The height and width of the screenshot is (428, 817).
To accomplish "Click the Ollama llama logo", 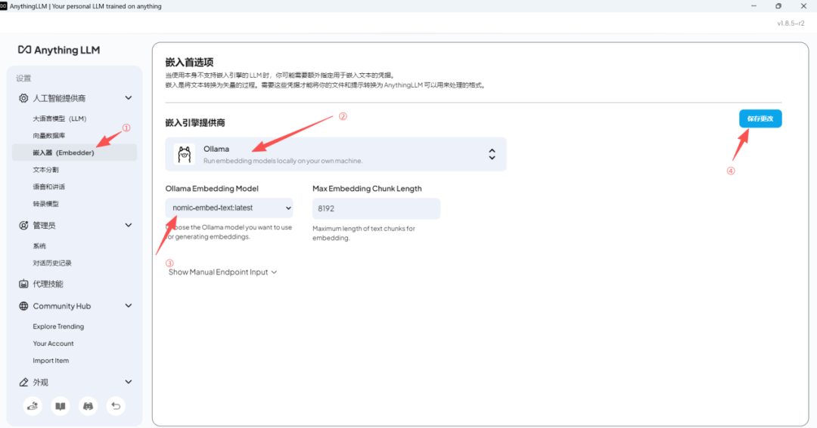I will pyautogui.click(x=185, y=155).
